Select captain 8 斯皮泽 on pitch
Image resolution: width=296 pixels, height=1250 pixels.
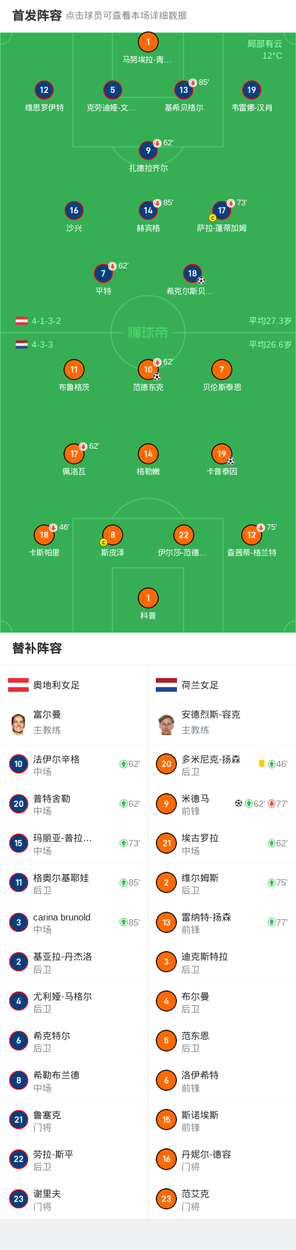(113, 535)
